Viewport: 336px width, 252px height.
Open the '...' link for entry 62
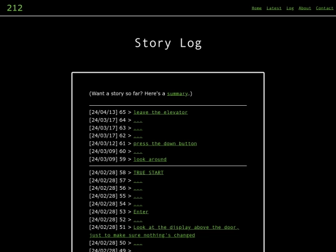[138, 136]
